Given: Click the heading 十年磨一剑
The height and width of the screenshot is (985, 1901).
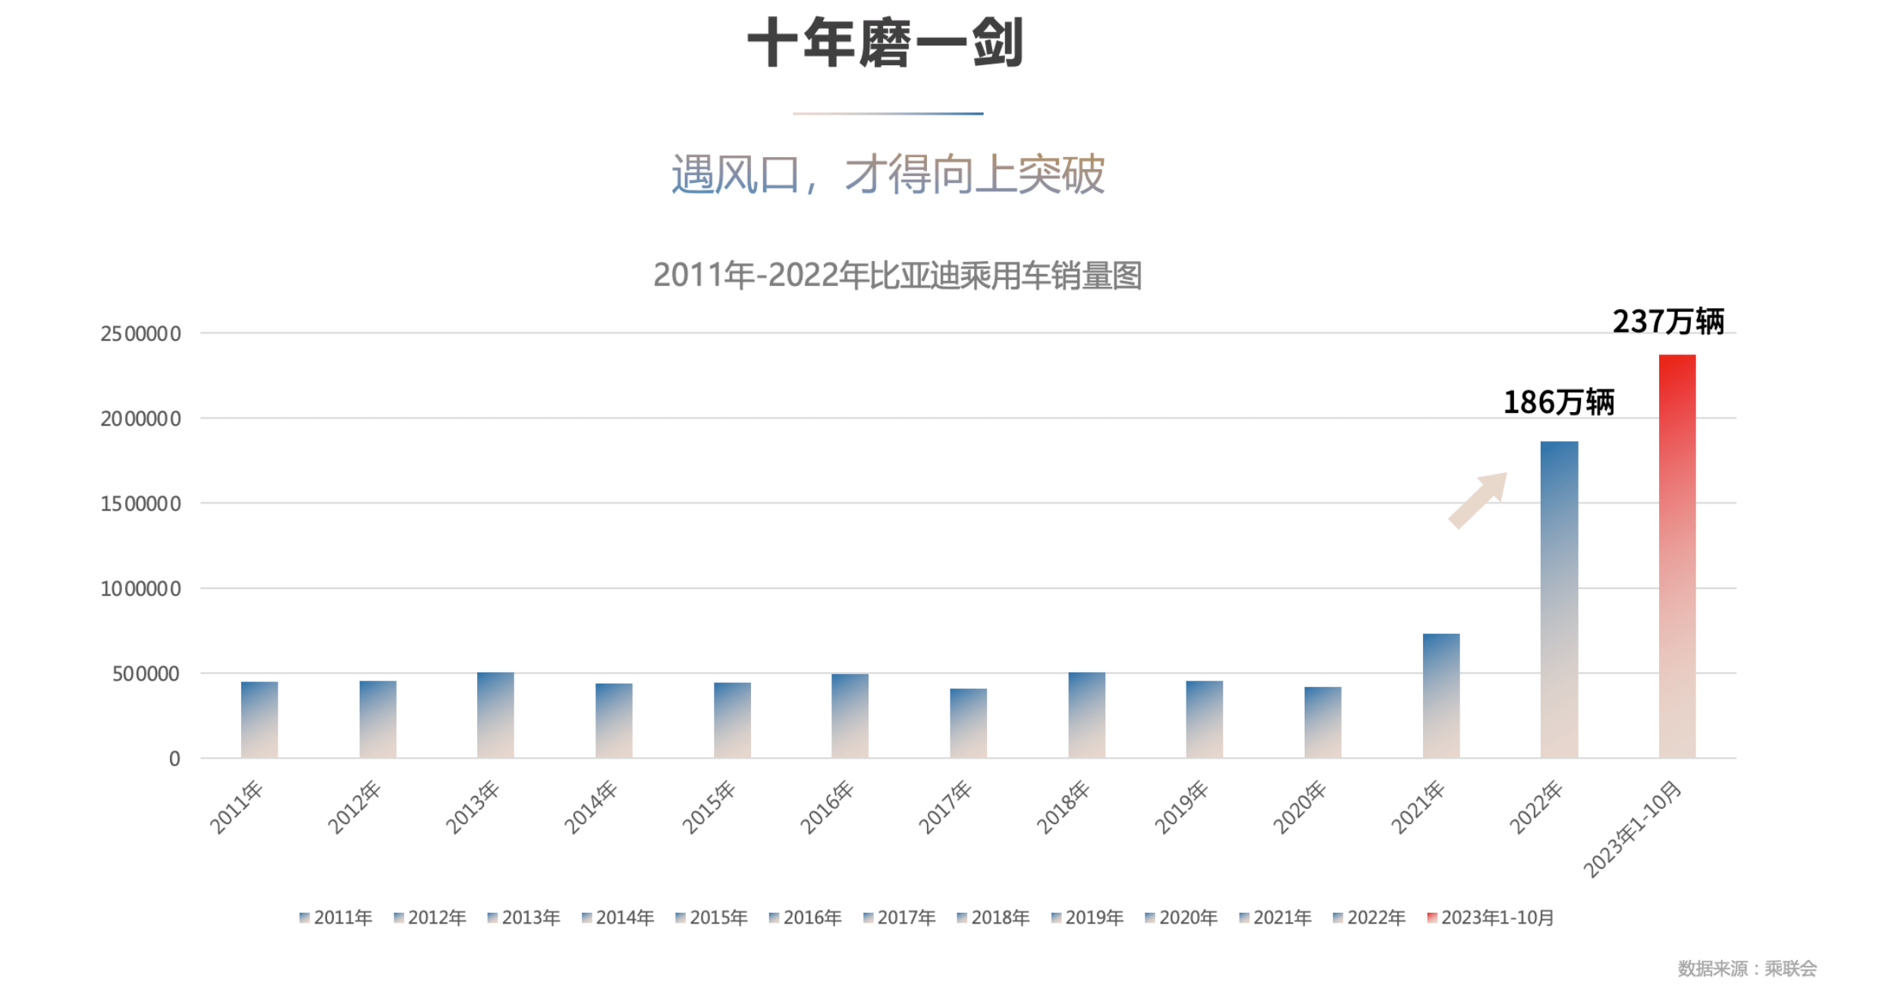Looking at the screenshot, I should (886, 42).
